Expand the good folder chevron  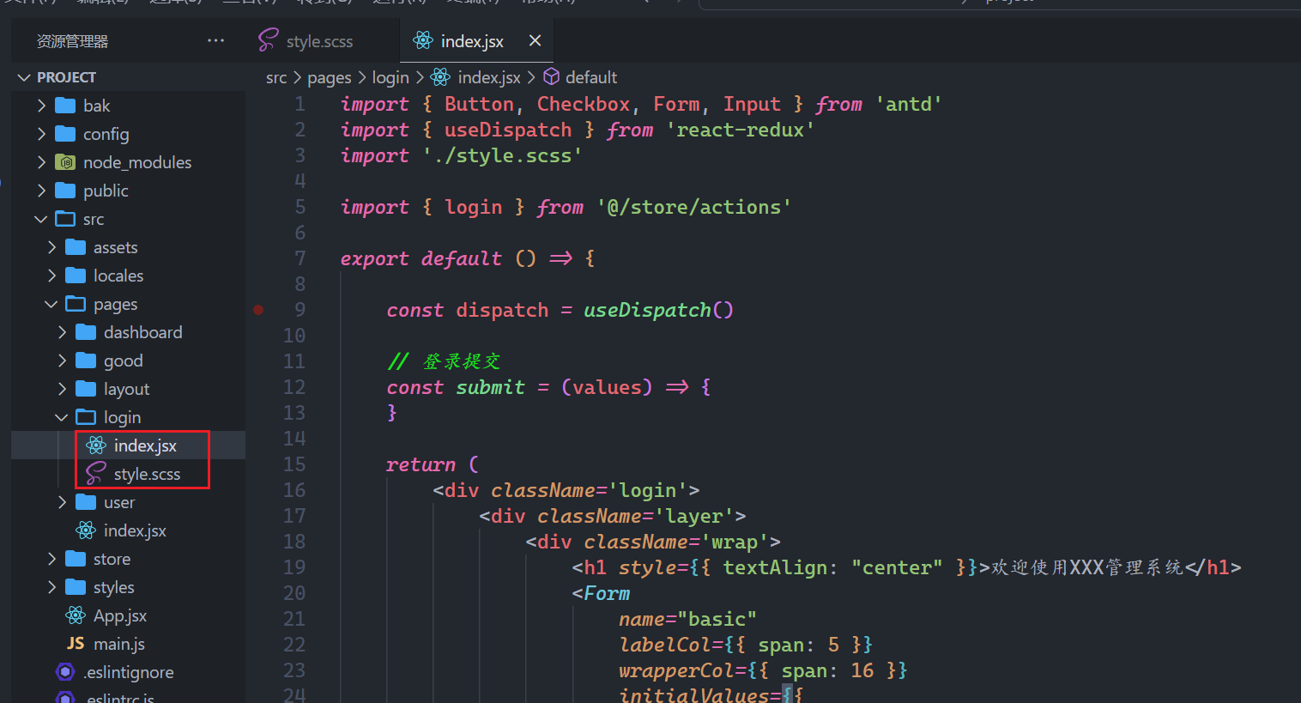pyautogui.click(x=63, y=361)
